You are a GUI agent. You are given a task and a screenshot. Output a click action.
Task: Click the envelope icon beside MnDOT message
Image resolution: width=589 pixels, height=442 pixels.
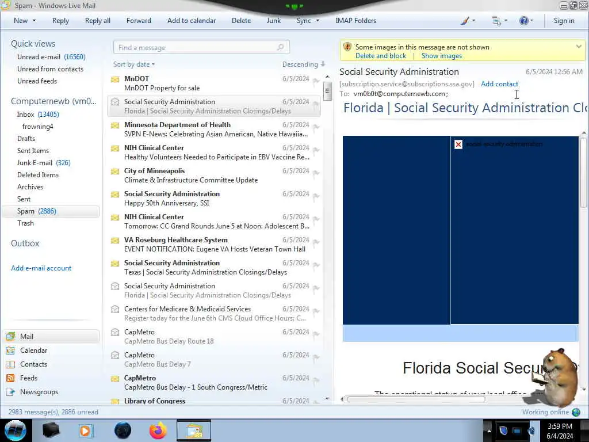[x=115, y=79]
